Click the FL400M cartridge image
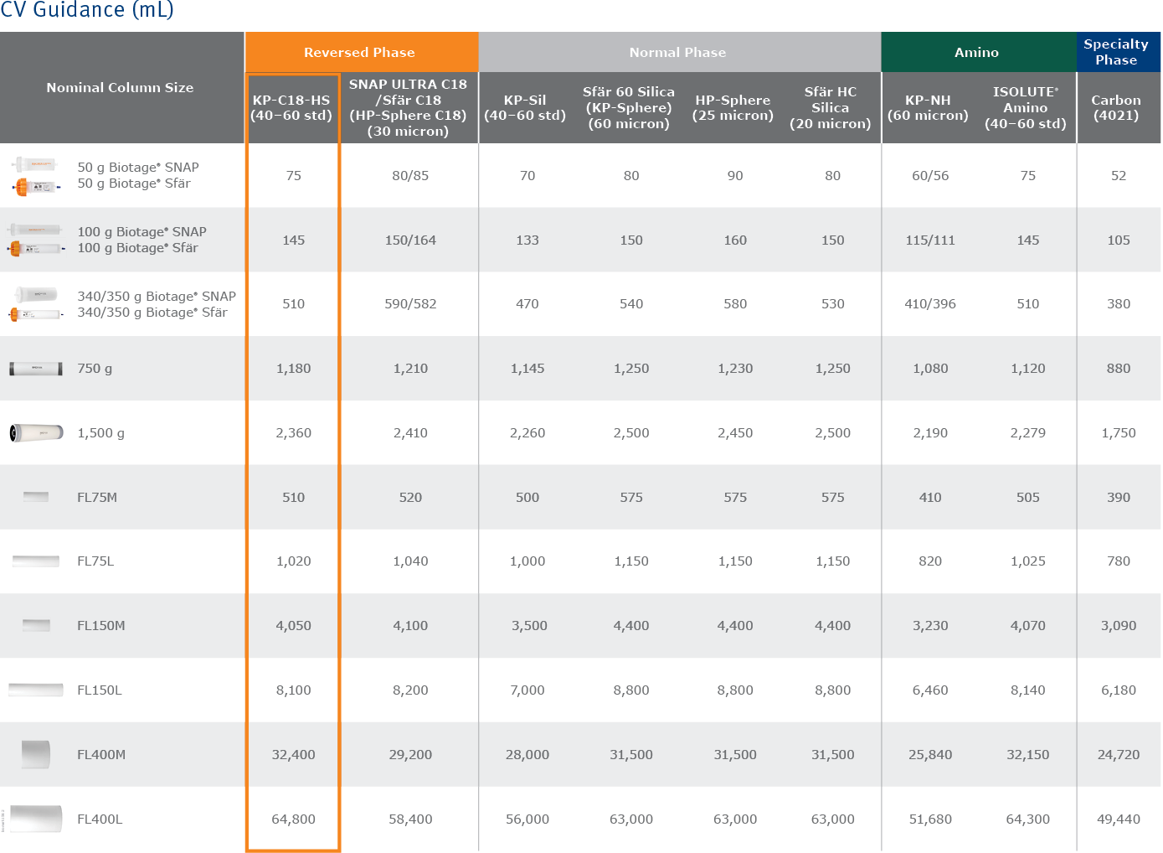Image resolution: width=1163 pixels, height=853 pixels. [x=36, y=754]
